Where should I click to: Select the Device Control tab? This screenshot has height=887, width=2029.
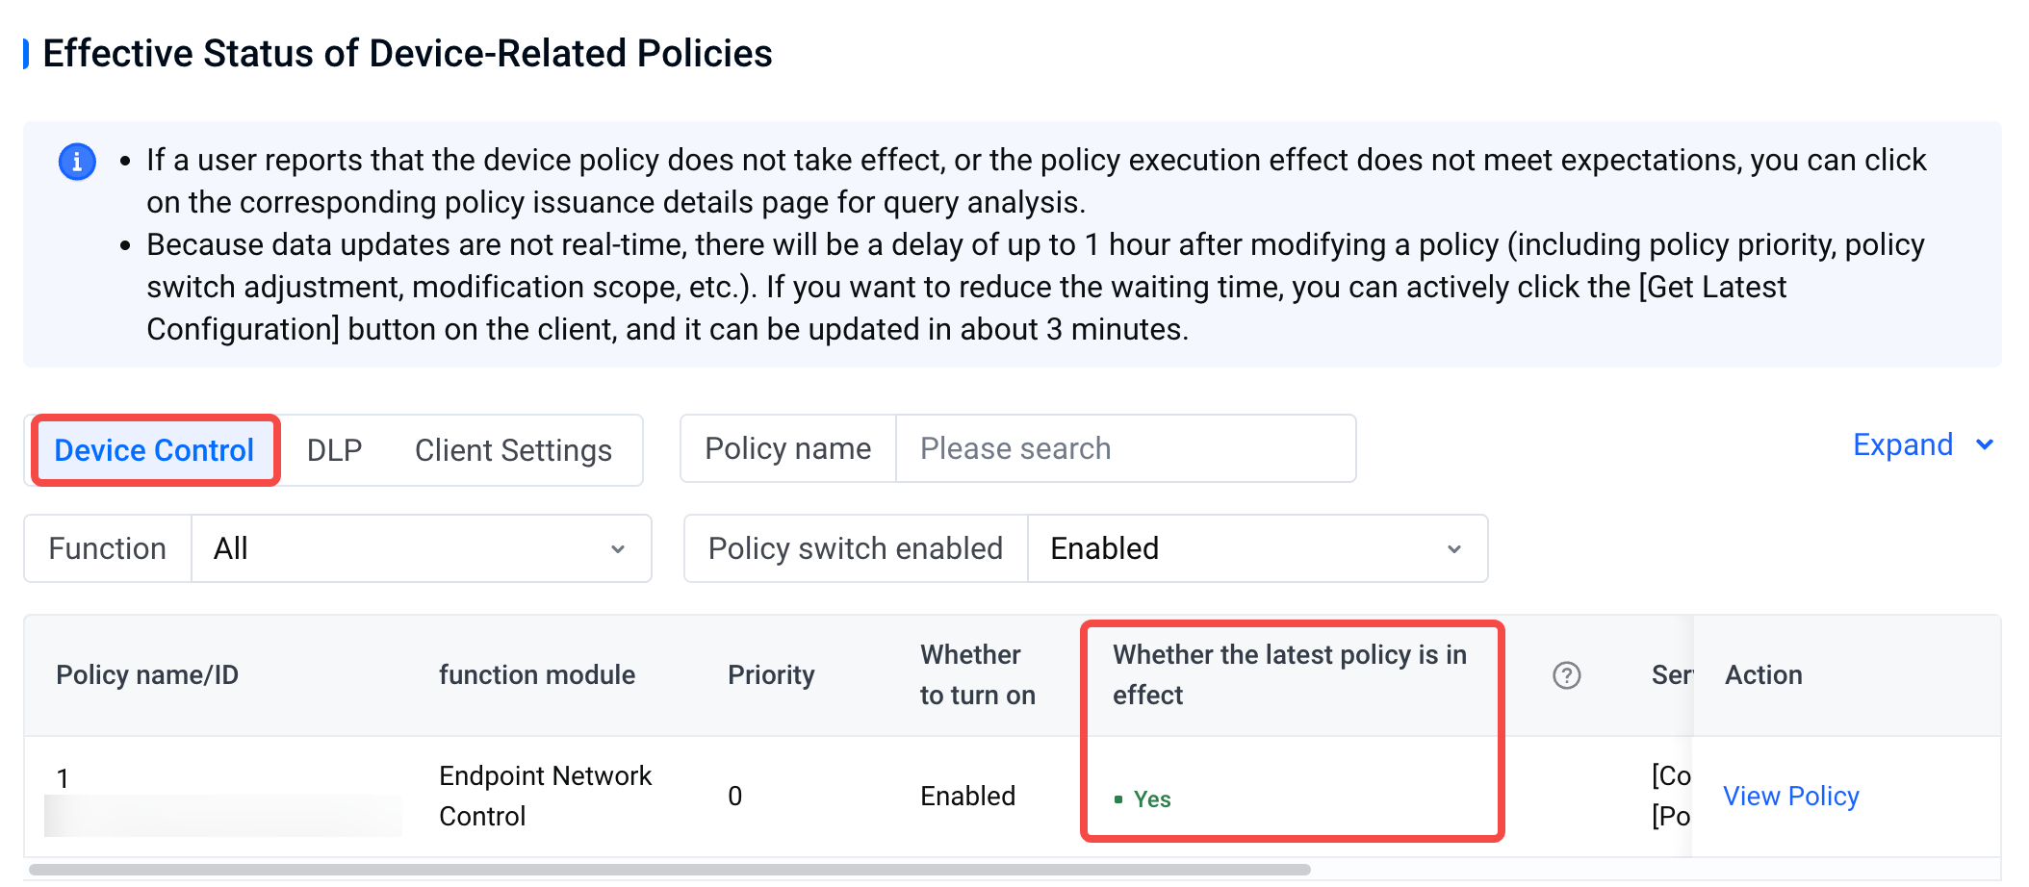pos(154,450)
